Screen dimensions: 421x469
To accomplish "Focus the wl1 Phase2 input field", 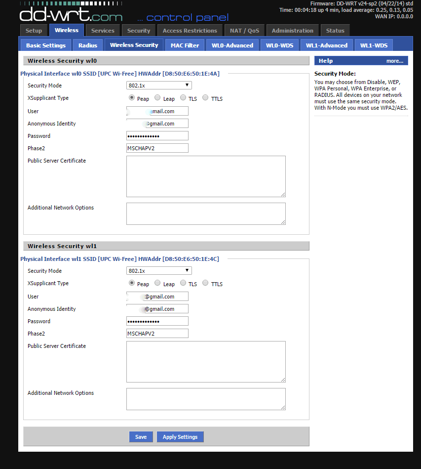I will tap(157, 334).
